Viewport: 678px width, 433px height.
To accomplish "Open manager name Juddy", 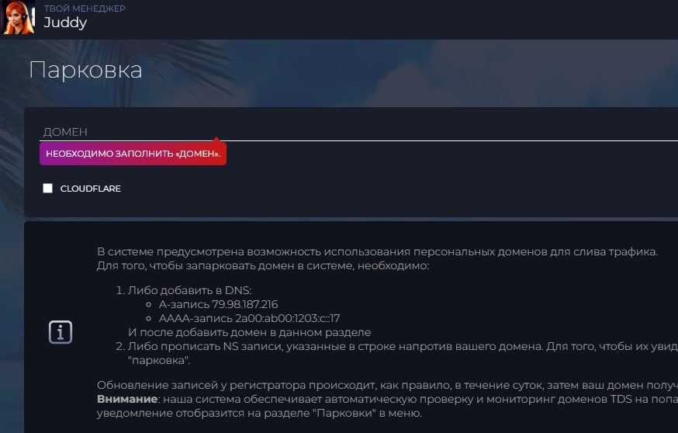I will (x=65, y=23).
